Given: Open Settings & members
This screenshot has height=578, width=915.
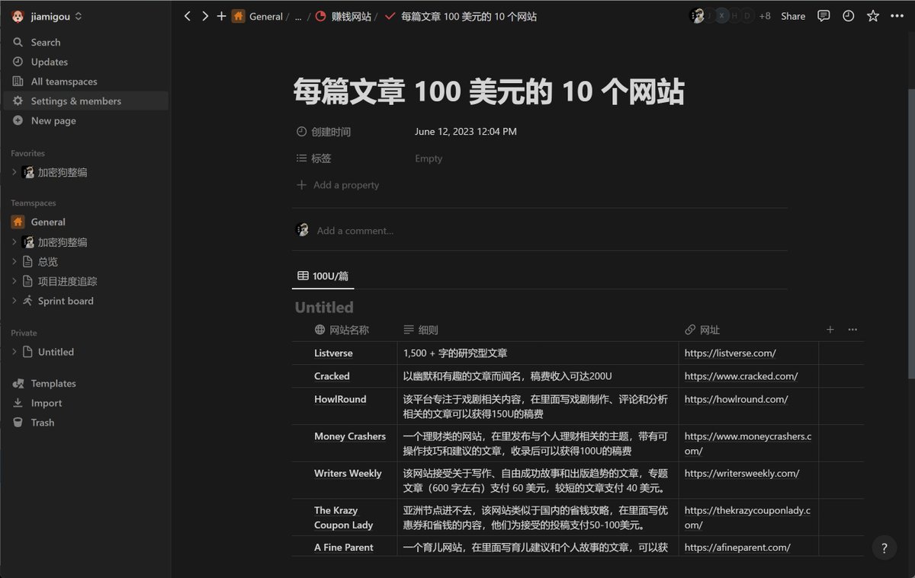Looking at the screenshot, I should [85, 101].
